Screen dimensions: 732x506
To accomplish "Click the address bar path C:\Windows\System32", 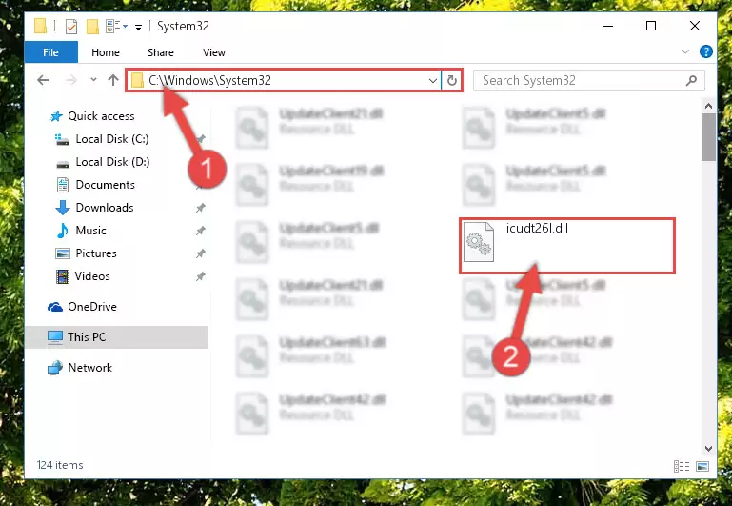I will 209,80.
